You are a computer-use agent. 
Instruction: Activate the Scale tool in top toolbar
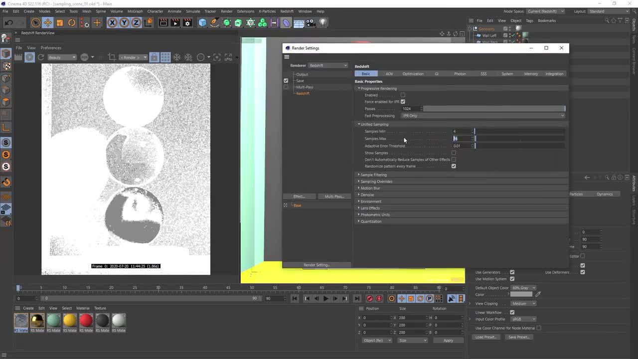point(60,22)
